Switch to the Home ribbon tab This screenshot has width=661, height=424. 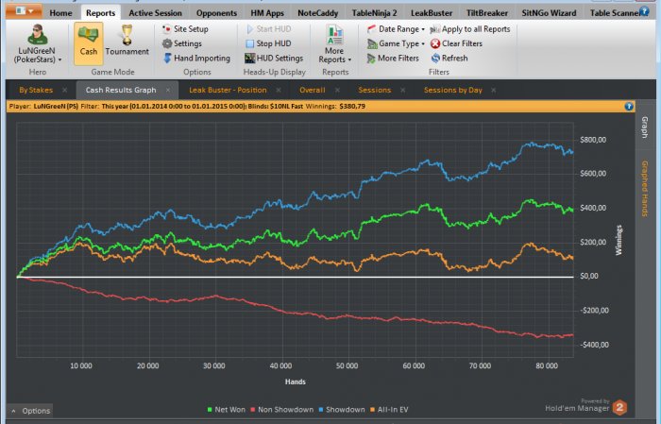(60, 13)
